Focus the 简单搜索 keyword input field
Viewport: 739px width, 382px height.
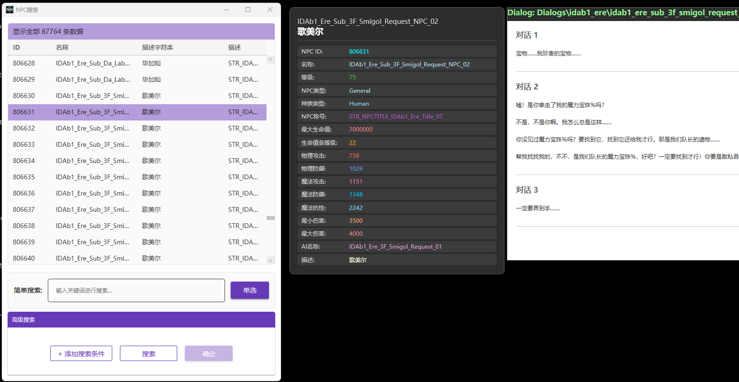pyautogui.click(x=136, y=290)
